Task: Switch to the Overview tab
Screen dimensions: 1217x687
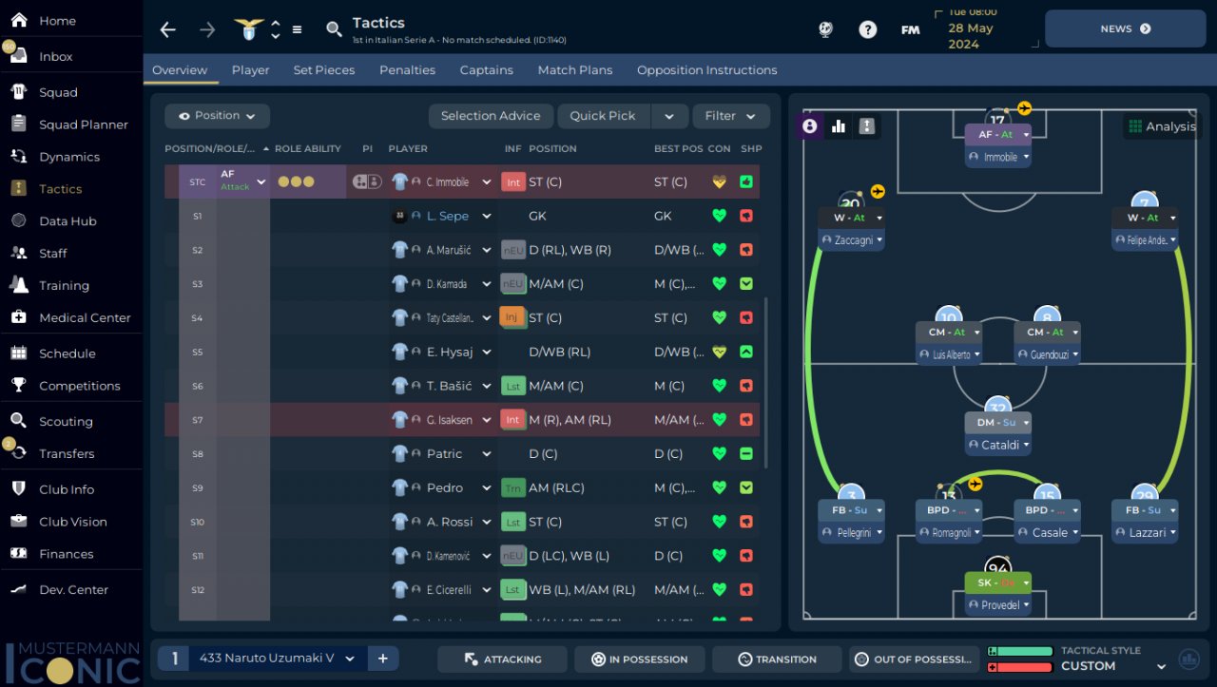Action: point(180,70)
